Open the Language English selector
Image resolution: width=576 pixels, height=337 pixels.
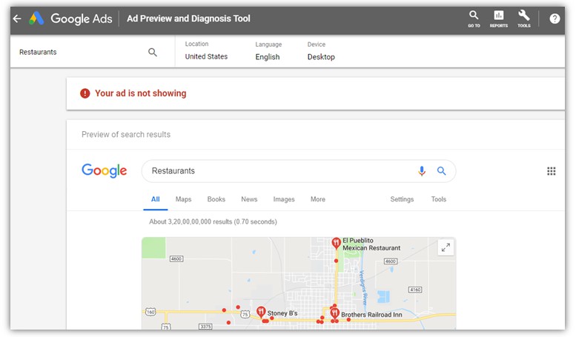268,51
